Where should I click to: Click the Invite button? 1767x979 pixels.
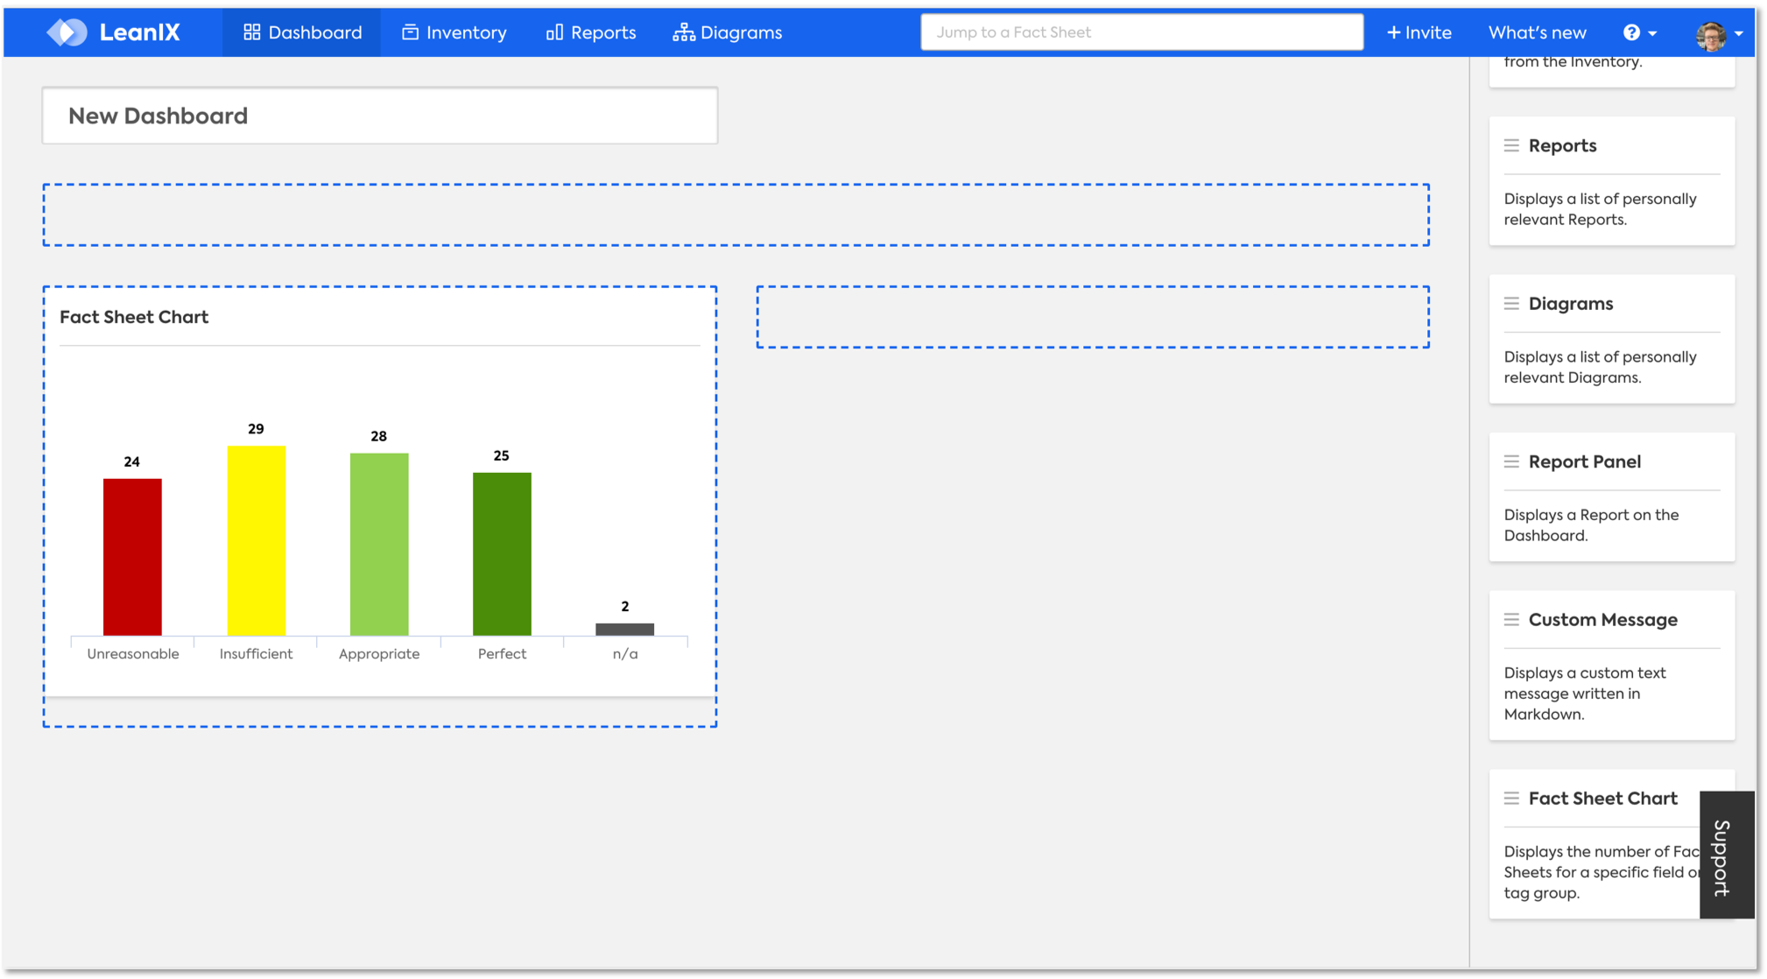1419,32
